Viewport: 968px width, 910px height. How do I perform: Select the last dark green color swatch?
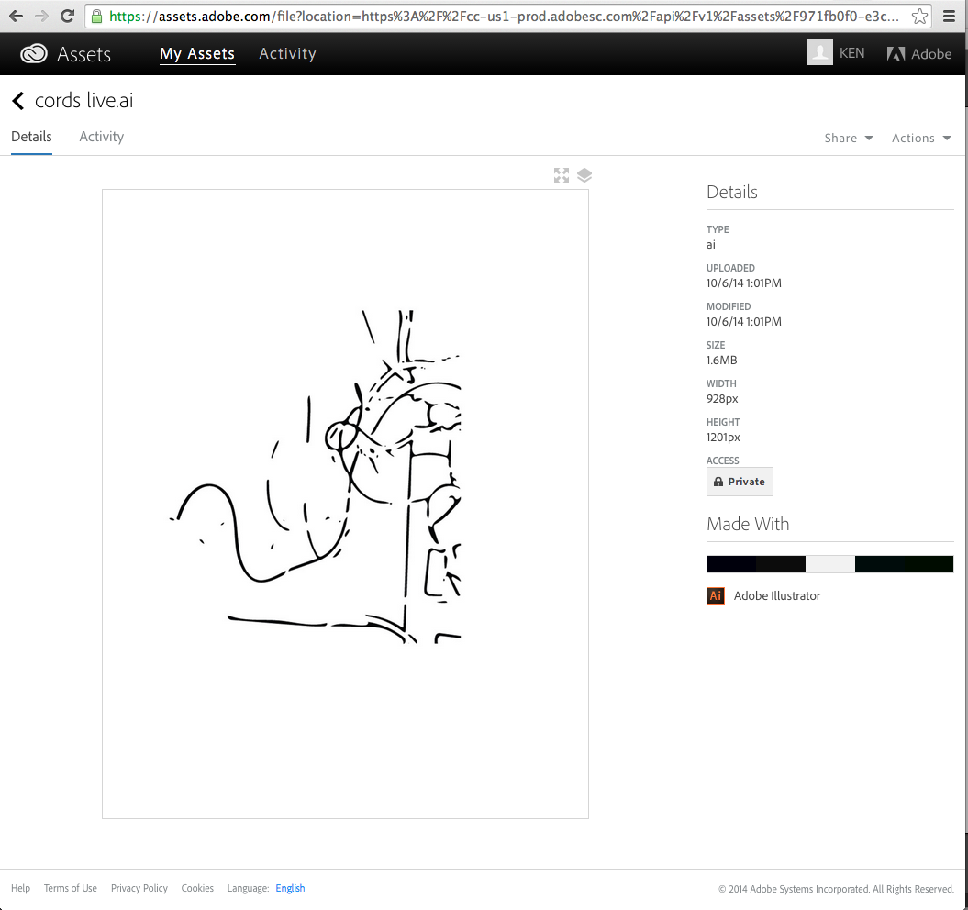pyautogui.click(x=929, y=564)
